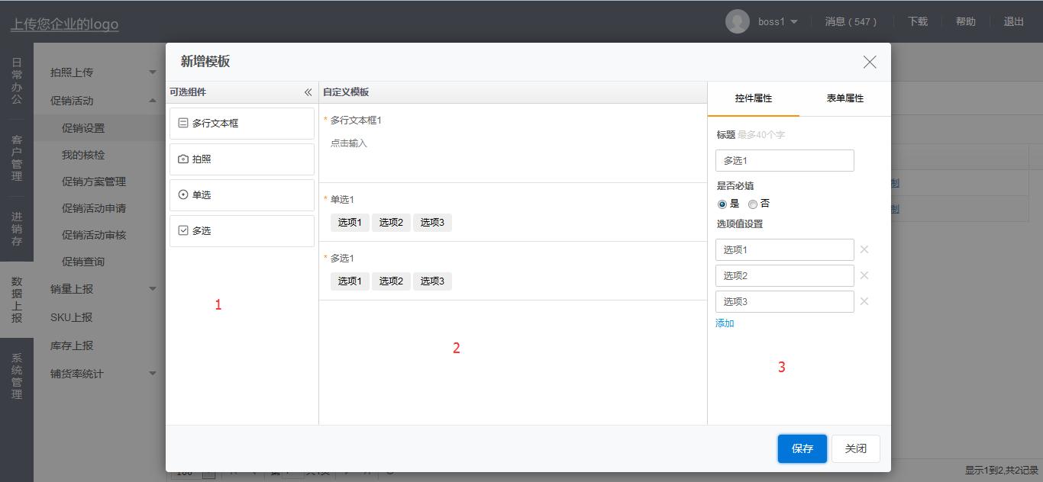Image resolution: width=1043 pixels, height=482 pixels.
Task: Select 否 for 是否必填
Action: pos(753,204)
